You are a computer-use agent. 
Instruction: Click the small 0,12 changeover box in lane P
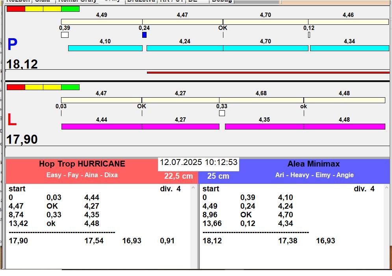click(309, 35)
